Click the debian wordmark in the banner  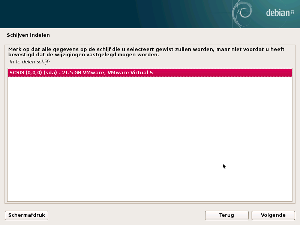(277, 13)
